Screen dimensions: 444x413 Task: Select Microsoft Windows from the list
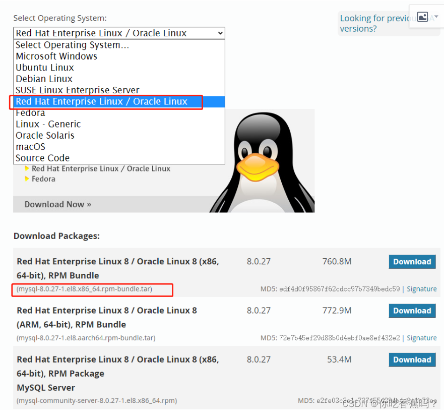pyautogui.click(x=56, y=56)
